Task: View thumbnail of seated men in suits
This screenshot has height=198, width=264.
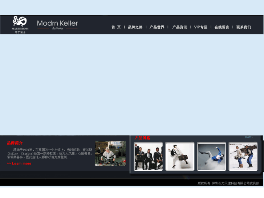Action: [x=148, y=156]
